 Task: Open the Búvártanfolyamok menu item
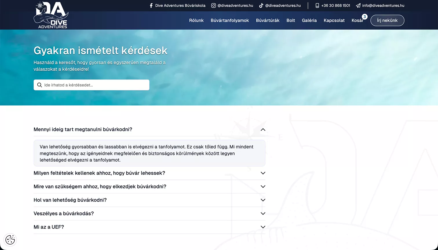[x=230, y=20]
